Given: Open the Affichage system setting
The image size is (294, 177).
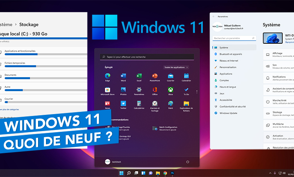Looking at the screenshot, I should (x=279, y=55).
